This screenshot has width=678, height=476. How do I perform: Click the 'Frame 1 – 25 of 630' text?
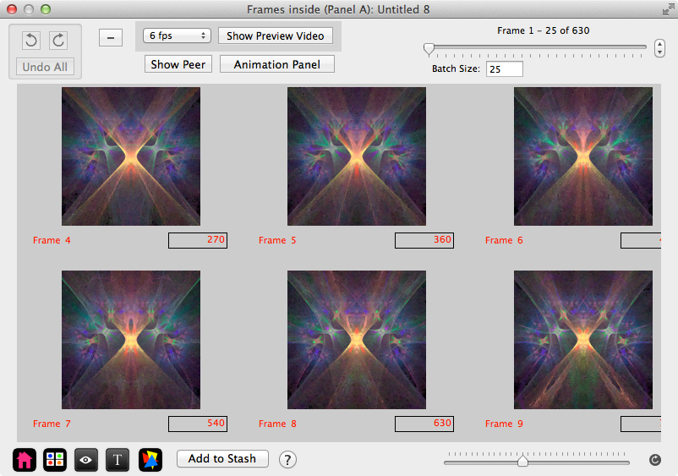pyautogui.click(x=543, y=30)
